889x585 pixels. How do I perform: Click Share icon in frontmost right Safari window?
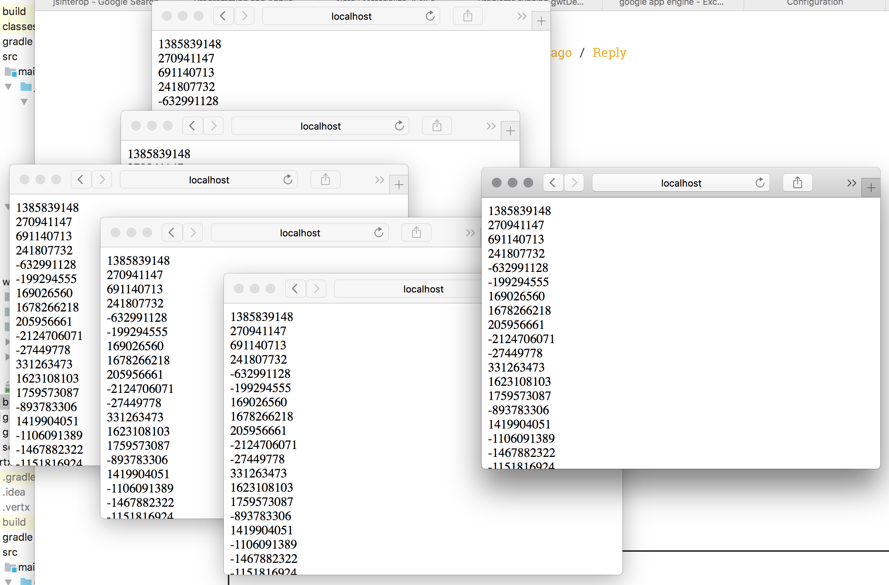(x=797, y=183)
